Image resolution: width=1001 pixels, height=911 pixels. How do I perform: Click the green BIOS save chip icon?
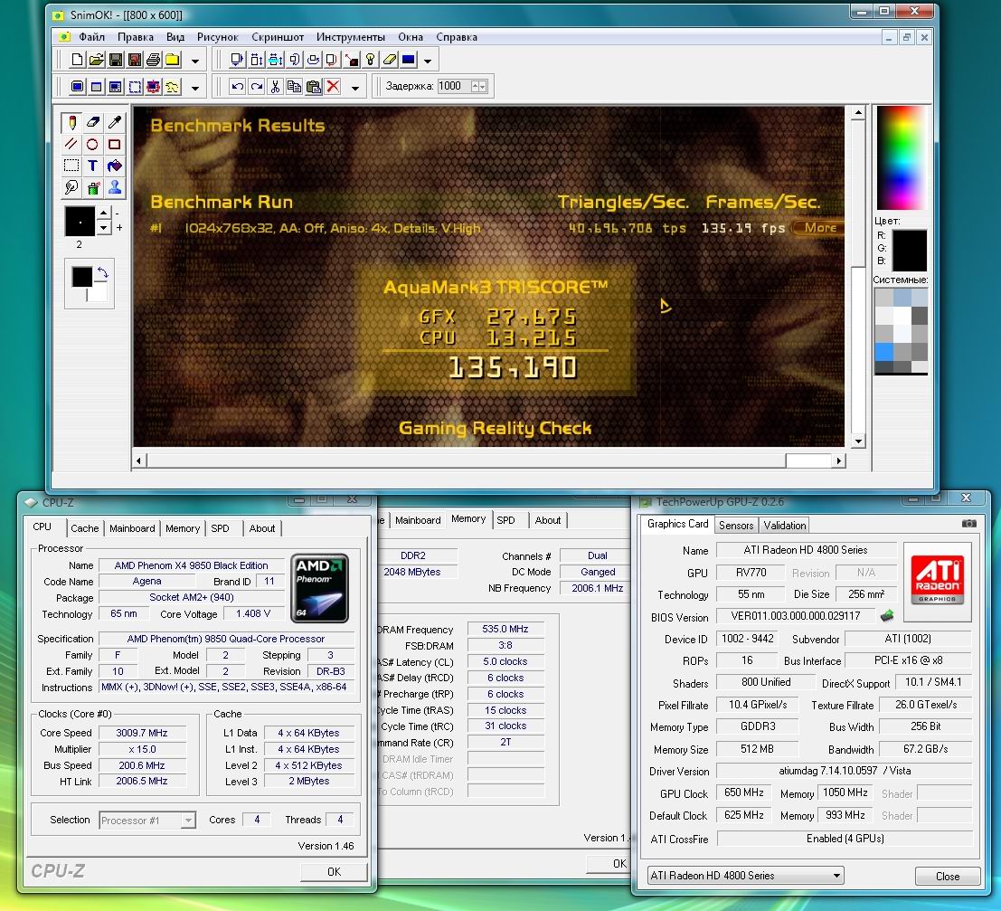pos(887,616)
